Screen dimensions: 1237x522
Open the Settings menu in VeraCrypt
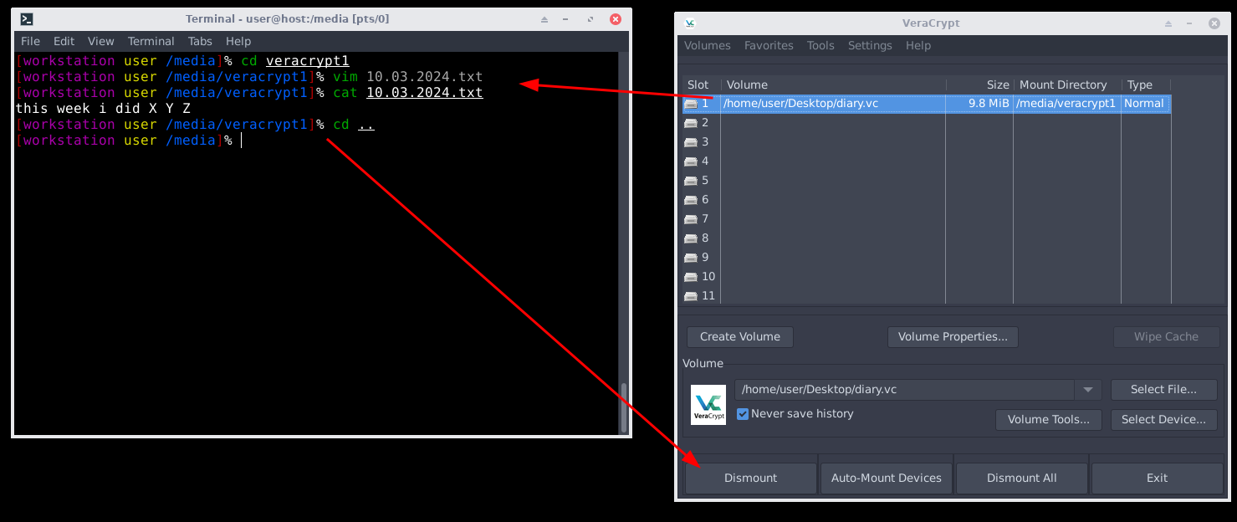[870, 46]
